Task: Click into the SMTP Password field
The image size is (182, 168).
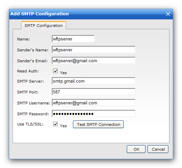Action: [93, 114]
